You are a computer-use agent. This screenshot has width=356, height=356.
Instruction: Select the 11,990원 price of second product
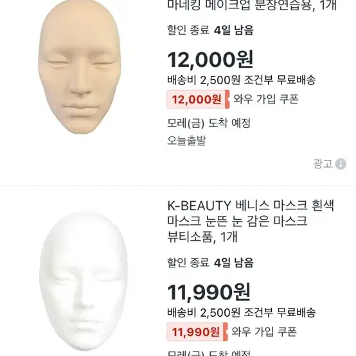click(x=209, y=292)
